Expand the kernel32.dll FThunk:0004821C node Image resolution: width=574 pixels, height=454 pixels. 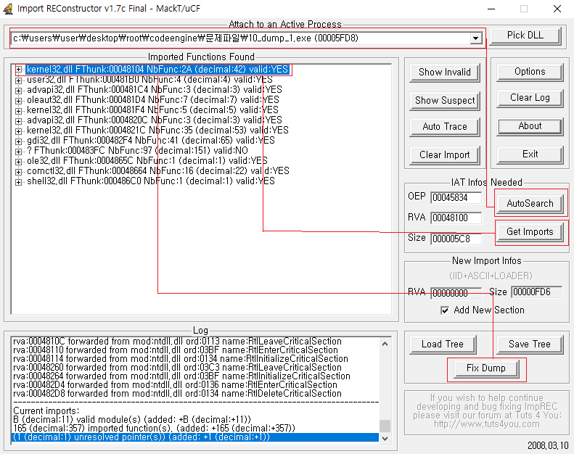pyautogui.click(x=18, y=131)
